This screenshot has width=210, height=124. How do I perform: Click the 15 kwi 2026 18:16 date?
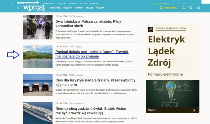(65, 103)
